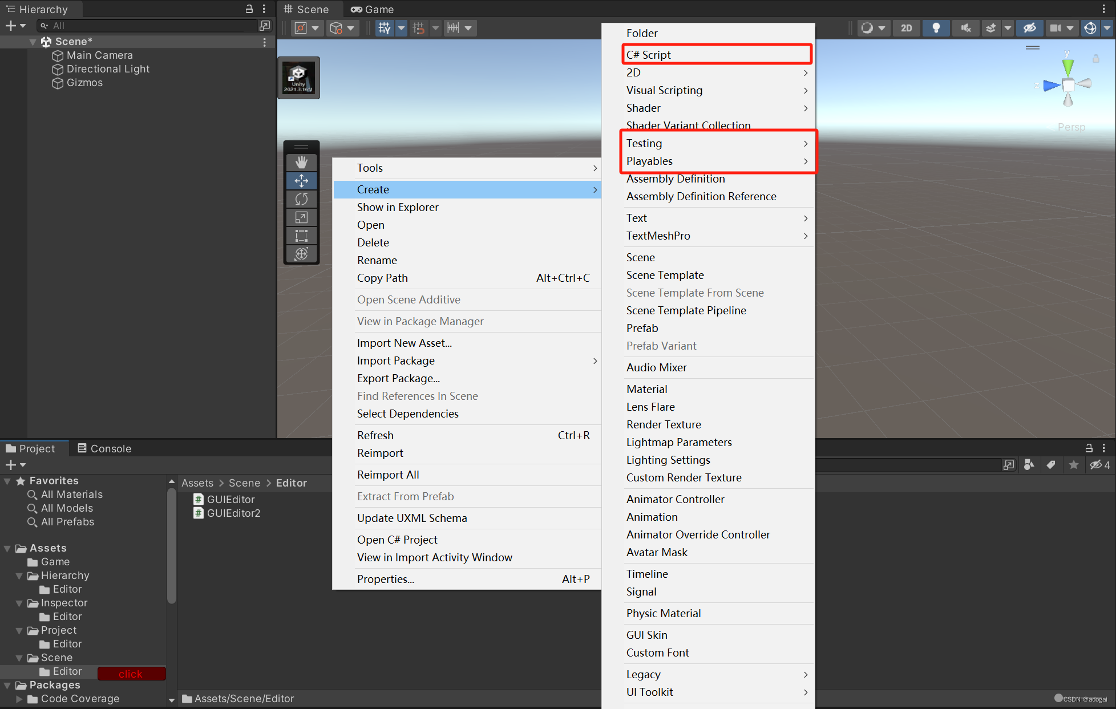
Task: Lock the Hierarchy panel
Action: click(249, 9)
